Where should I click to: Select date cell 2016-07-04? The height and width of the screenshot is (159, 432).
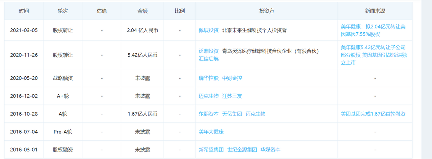24,132
